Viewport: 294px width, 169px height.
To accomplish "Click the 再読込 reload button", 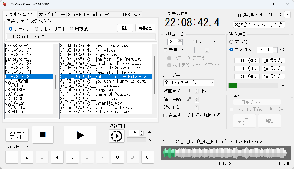I will [x=145, y=28].
